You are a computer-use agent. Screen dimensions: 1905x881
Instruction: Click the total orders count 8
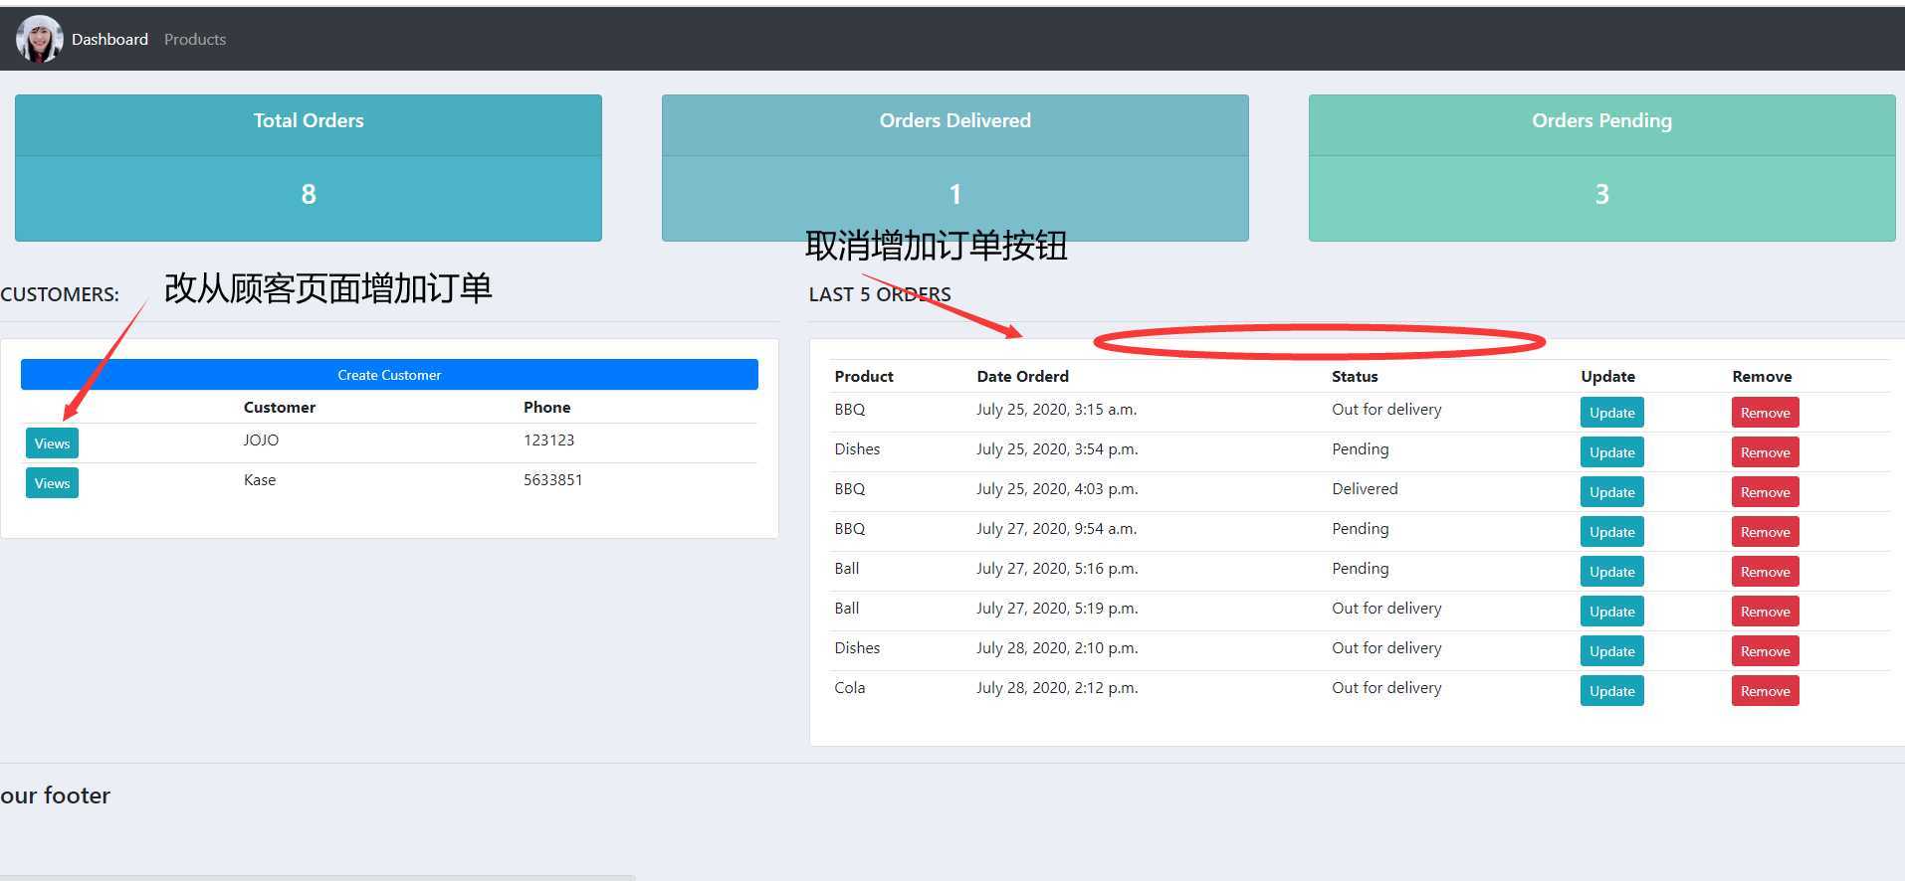pos(309,194)
